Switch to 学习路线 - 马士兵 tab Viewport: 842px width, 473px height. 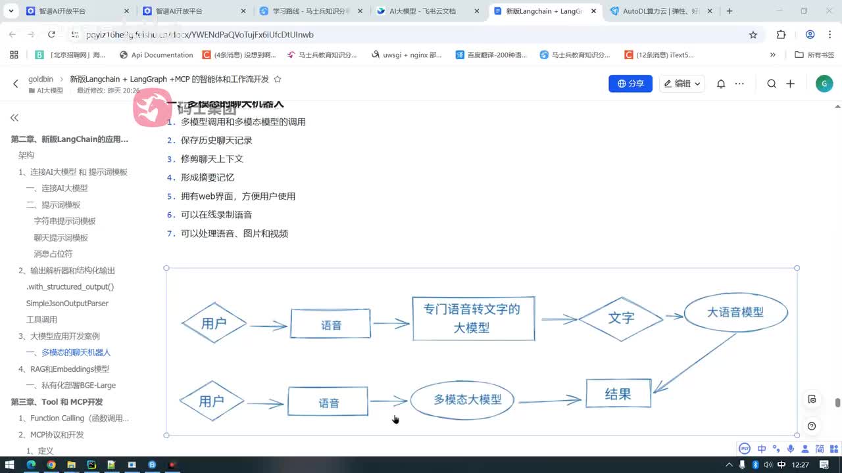point(312,11)
